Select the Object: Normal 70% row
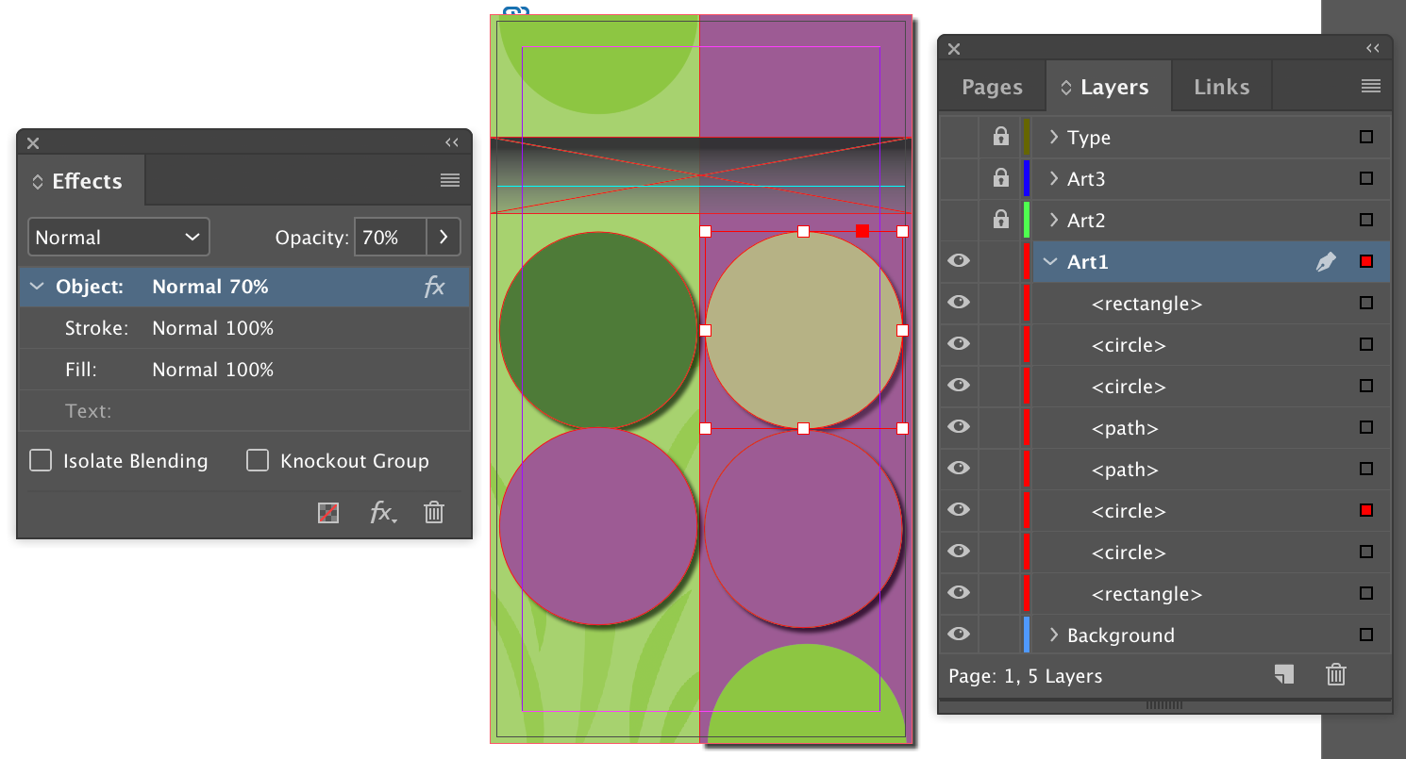The height and width of the screenshot is (759, 1406). click(x=244, y=287)
